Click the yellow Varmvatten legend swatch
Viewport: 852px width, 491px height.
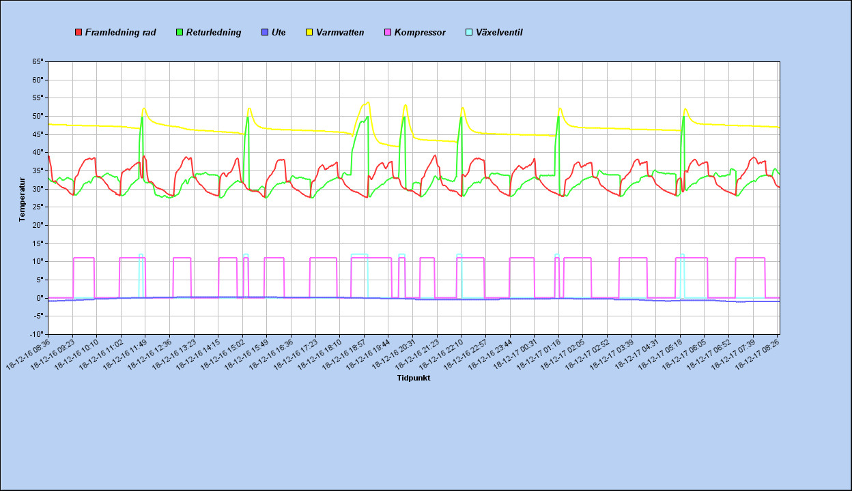pos(309,33)
